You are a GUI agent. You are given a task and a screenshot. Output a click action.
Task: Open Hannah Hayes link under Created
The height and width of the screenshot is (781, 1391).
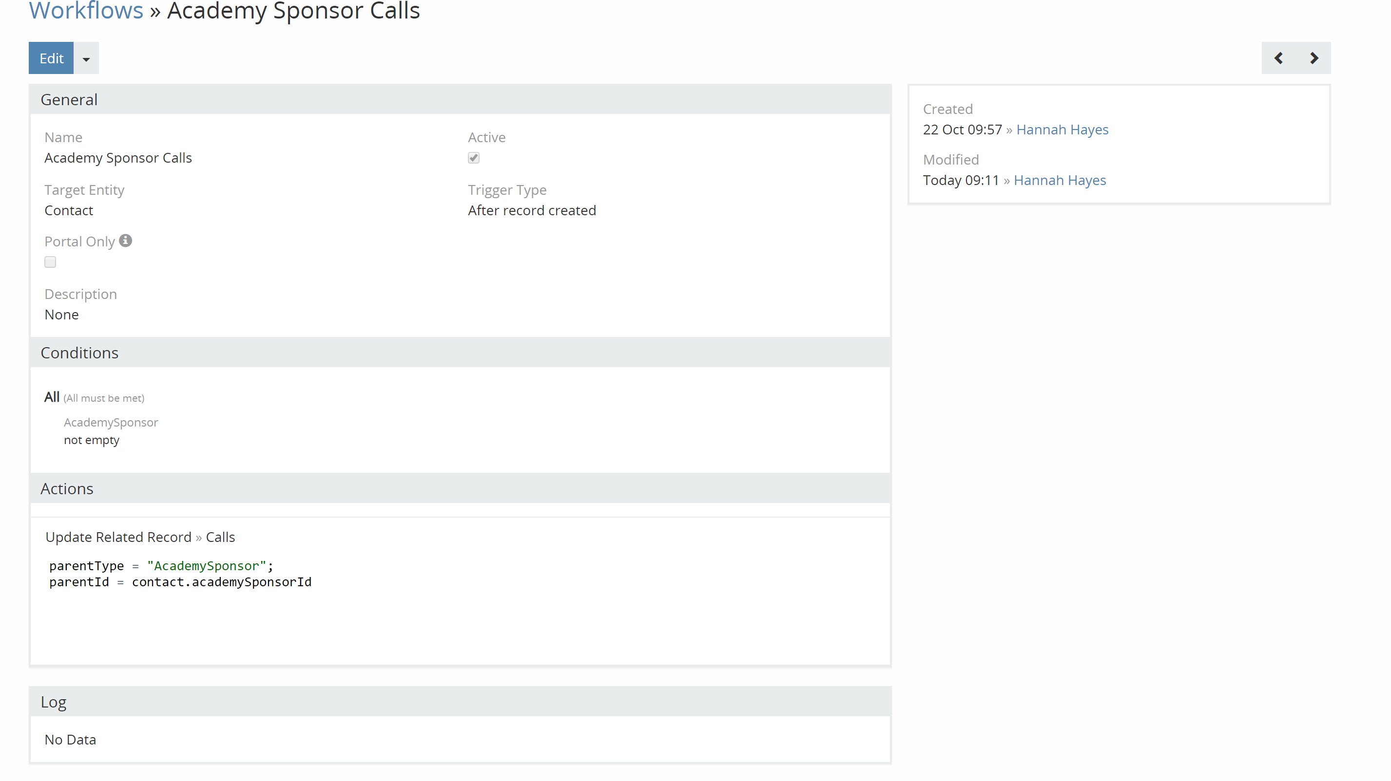point(1062,130)
